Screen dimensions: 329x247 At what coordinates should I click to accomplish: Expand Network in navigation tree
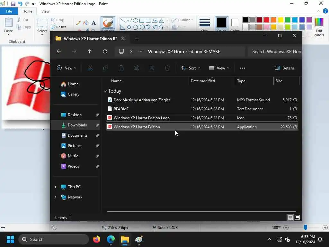click(x=55, y=197)
